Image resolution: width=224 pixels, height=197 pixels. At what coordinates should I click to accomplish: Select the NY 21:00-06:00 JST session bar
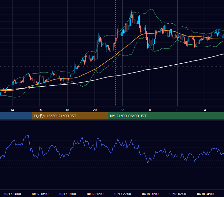pyautogui.click(x=166, y=116)
